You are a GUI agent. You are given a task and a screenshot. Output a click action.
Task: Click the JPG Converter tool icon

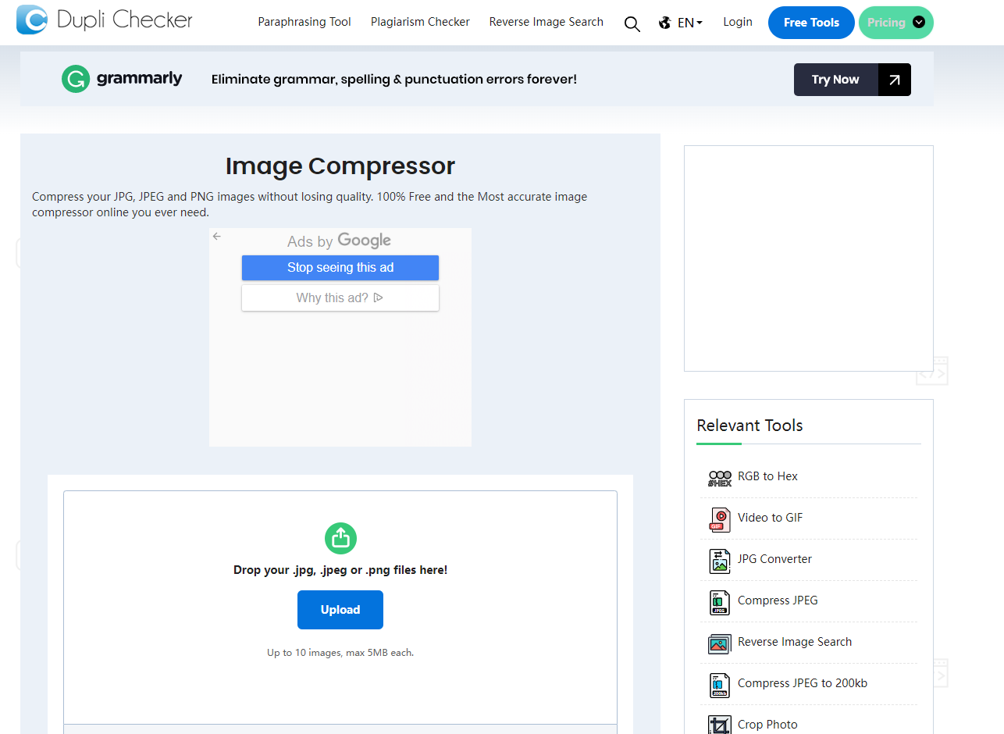pos(720,561)
